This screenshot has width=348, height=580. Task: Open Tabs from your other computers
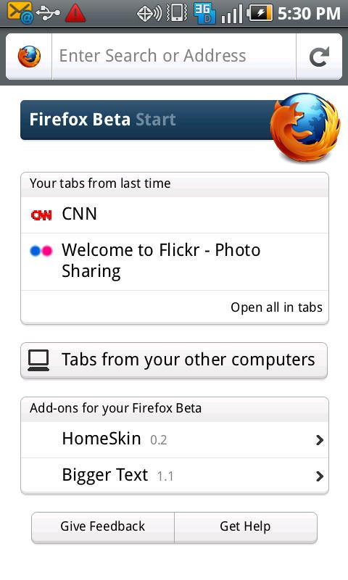click(x=174, y=360)
